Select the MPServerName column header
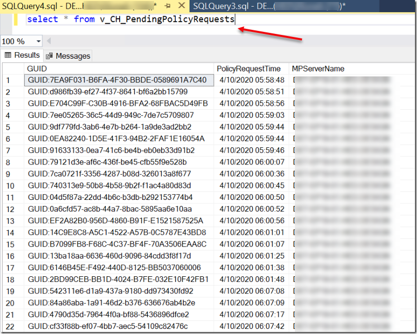This screenshot has width=417, height=334. (318, 68)
